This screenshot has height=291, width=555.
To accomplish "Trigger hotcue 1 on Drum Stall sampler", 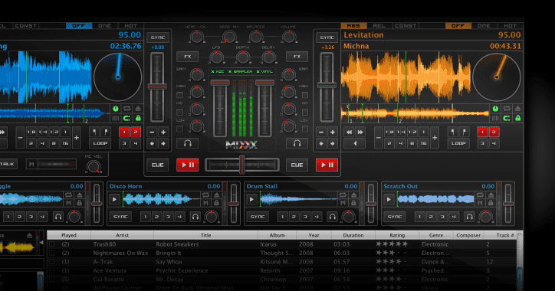I will 282,217.
